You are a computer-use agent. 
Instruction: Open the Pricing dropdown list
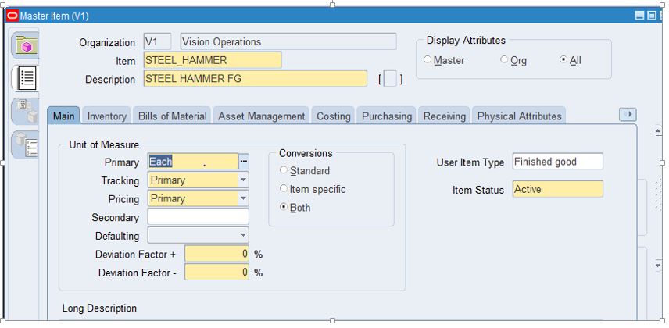click(243, 198)
